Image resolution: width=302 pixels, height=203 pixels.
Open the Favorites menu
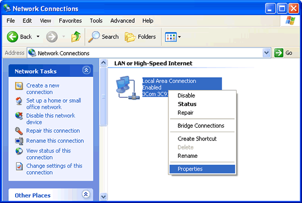(x=70, y=21)
